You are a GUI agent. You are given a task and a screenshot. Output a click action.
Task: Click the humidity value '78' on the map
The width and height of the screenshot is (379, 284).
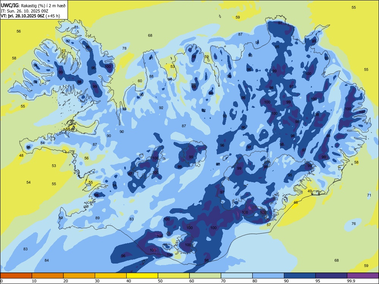click(x=124, y=48)
